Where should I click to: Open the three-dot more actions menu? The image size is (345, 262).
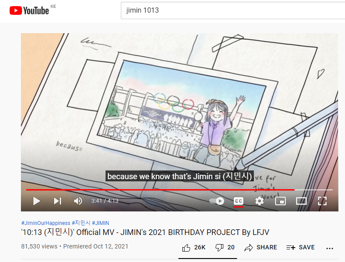[x=330, y=248]
